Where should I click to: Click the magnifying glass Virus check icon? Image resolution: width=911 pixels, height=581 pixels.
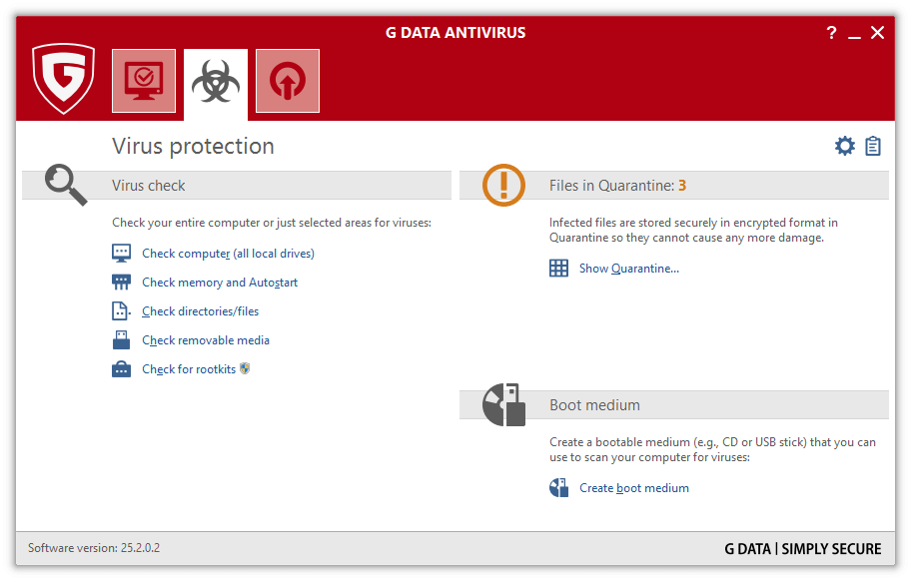[66, 185]
